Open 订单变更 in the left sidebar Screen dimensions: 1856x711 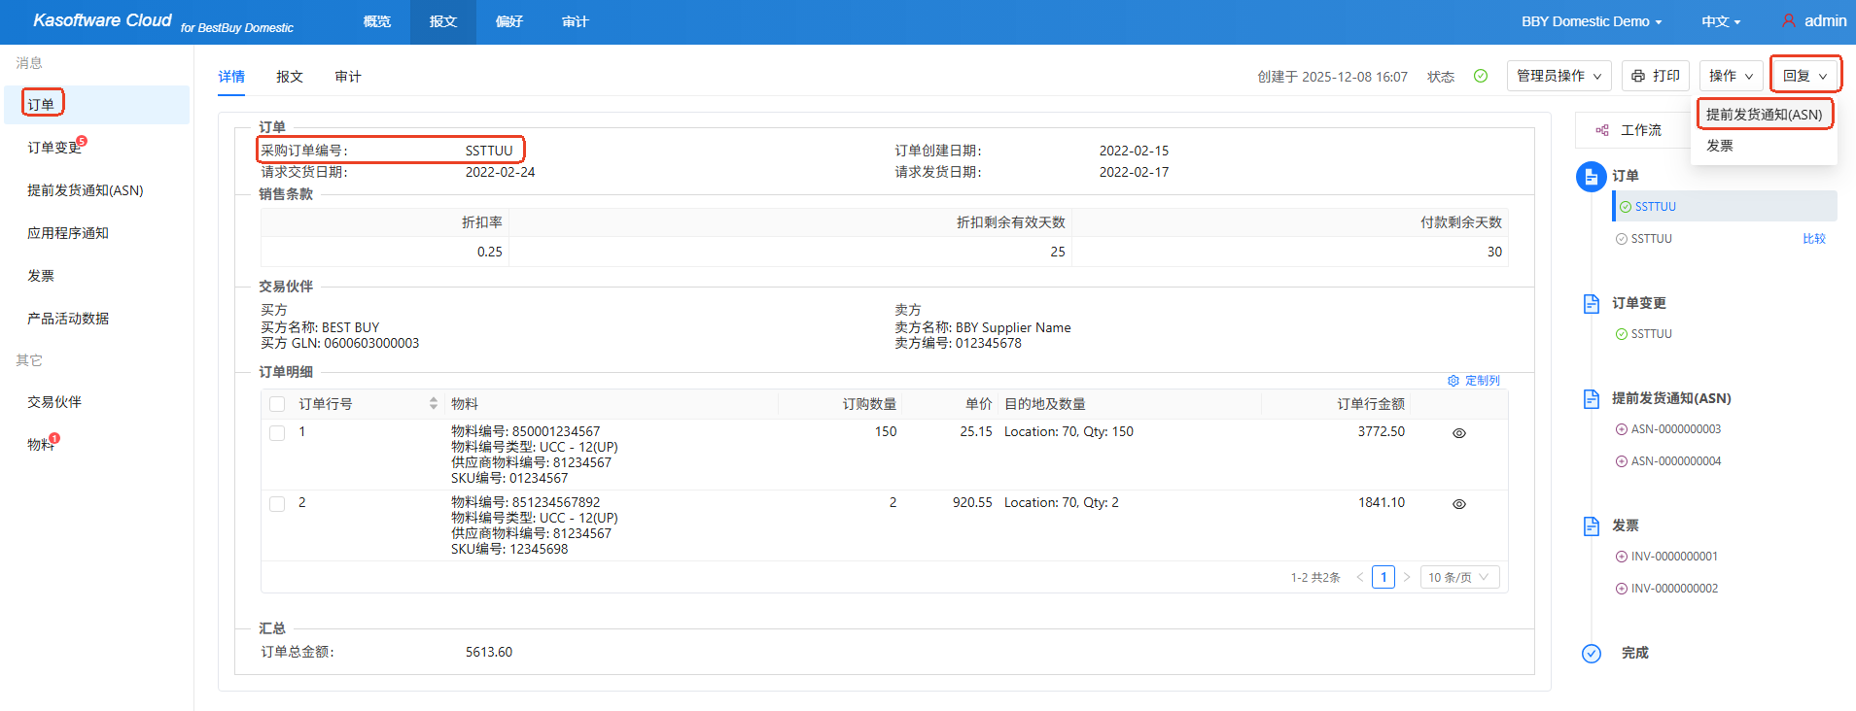[x=54, y=148]
